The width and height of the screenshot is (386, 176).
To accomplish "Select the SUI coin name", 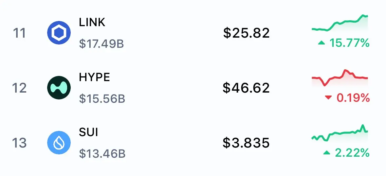I will (x=89, y=132).
